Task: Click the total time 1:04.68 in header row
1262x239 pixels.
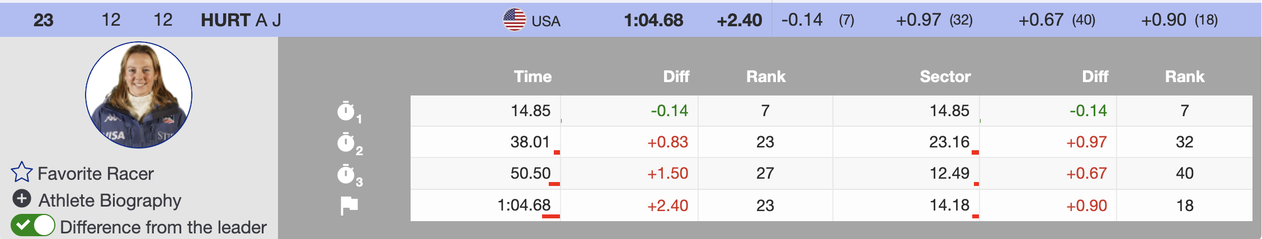Action: click(653, 20)
